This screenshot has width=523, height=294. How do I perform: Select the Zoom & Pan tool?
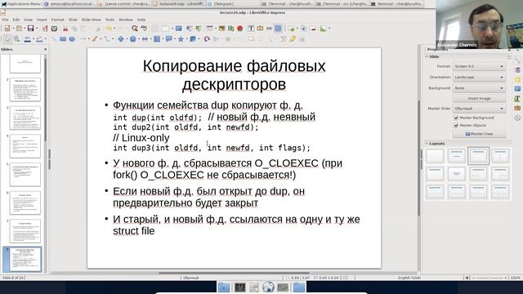pos(16,39)
